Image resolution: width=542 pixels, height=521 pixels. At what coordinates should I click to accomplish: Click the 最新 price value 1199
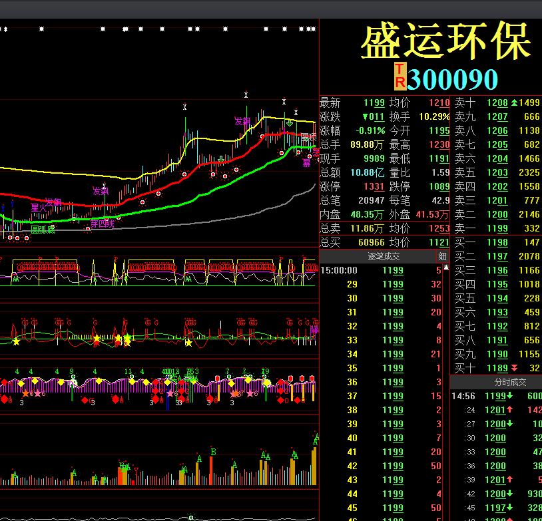tap(374, 102)
